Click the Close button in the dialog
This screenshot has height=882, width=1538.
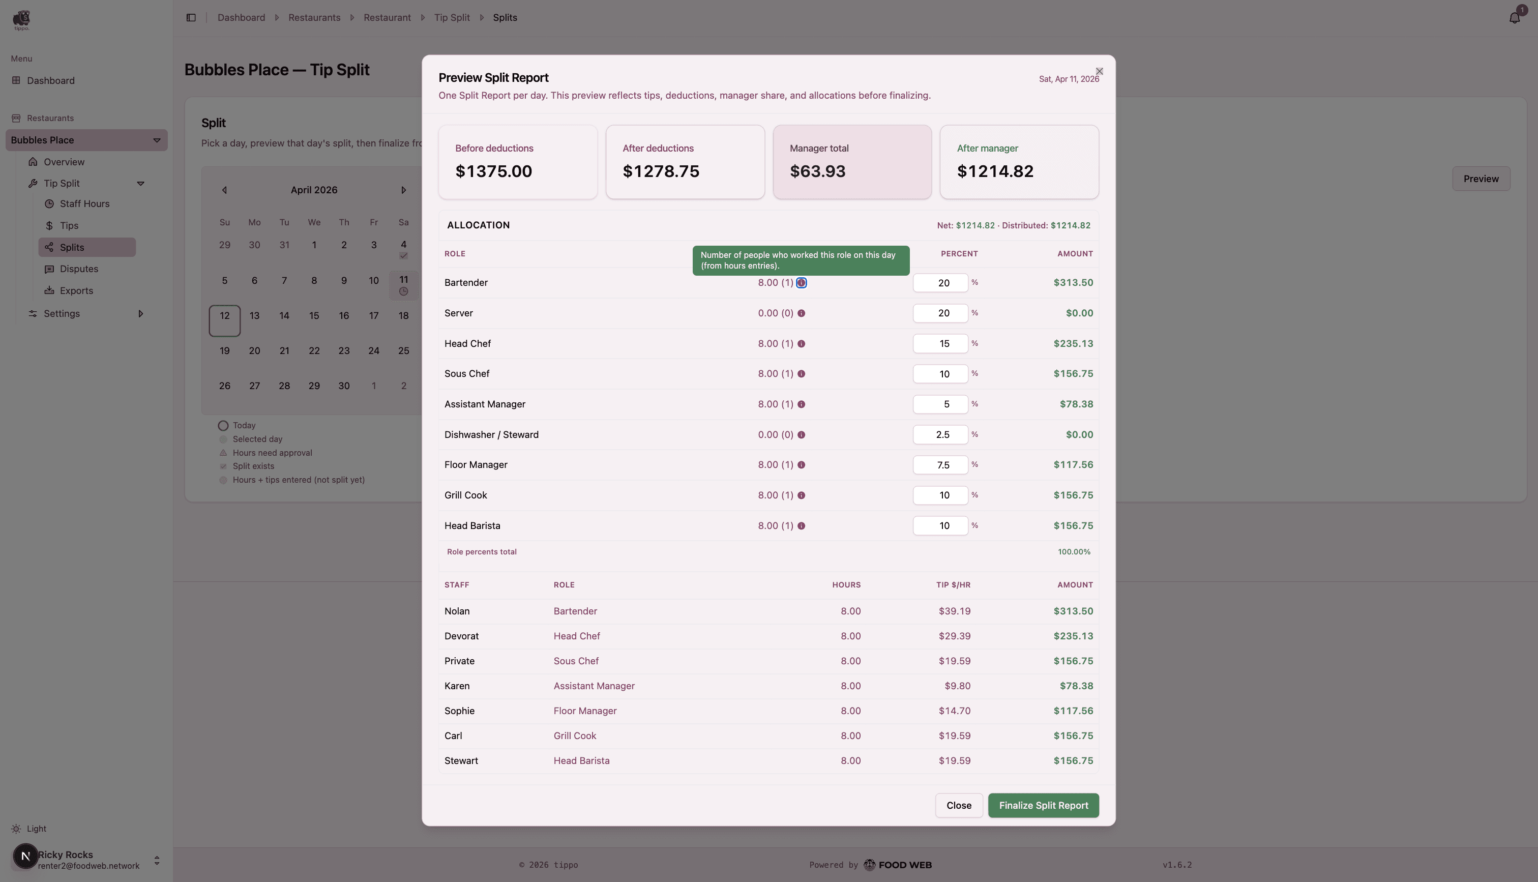tap(959, 806)
